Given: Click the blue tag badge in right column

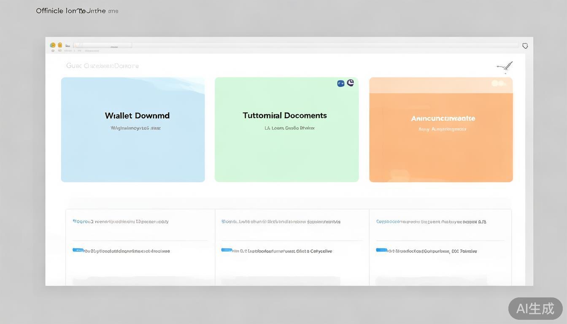Looking at the screenshot, I should [381, 250].
